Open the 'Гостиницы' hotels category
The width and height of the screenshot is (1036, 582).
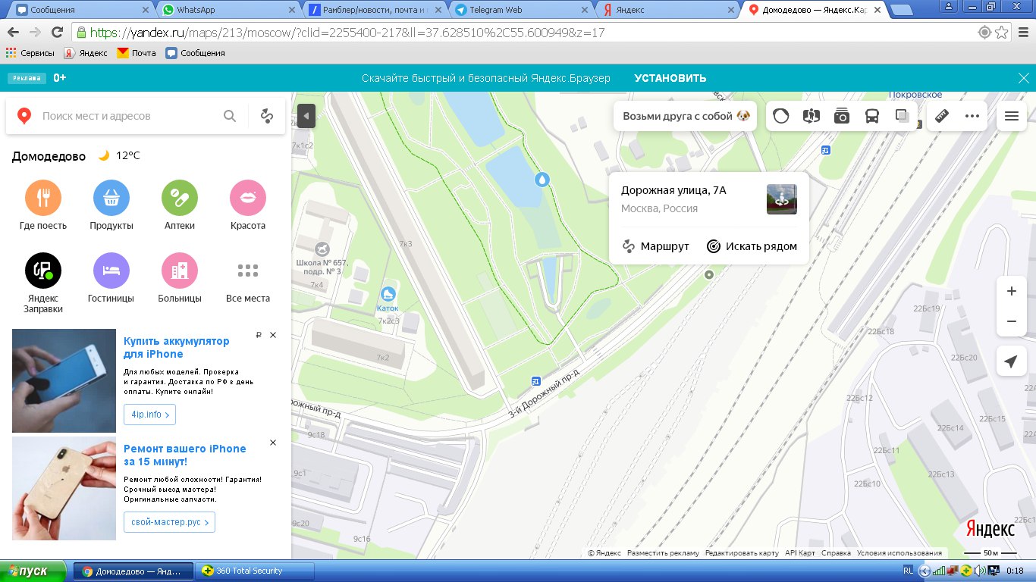coord(111,278)
